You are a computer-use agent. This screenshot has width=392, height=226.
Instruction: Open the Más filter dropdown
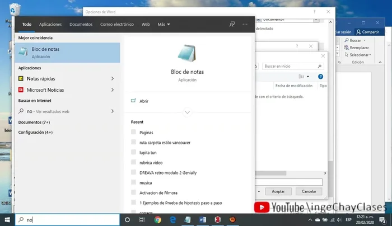164,25
